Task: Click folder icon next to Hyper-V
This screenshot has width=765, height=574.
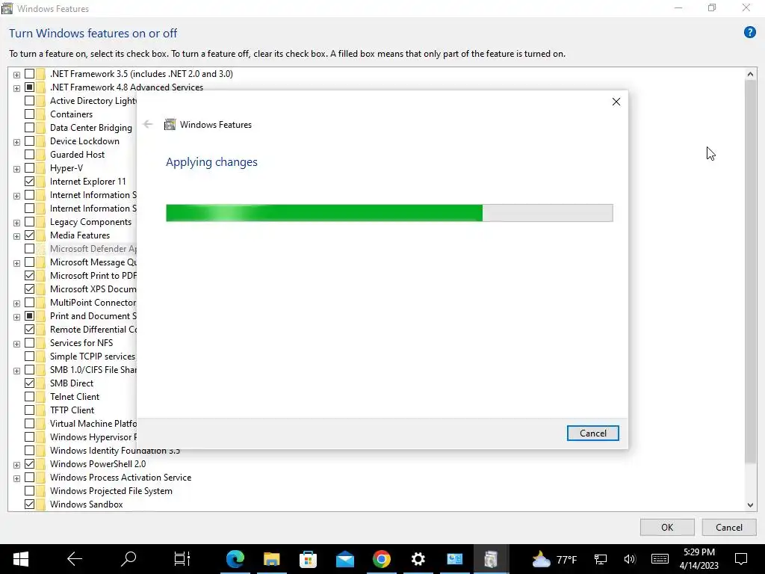Action: point(41,168)
